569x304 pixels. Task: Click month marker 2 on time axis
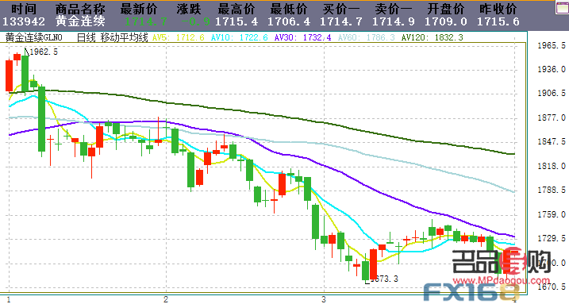166,299
